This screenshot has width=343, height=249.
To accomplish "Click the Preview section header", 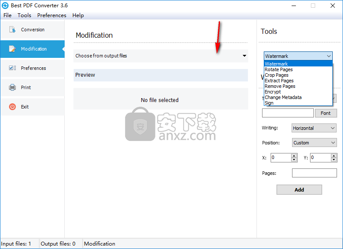I will tap(161, 75).
